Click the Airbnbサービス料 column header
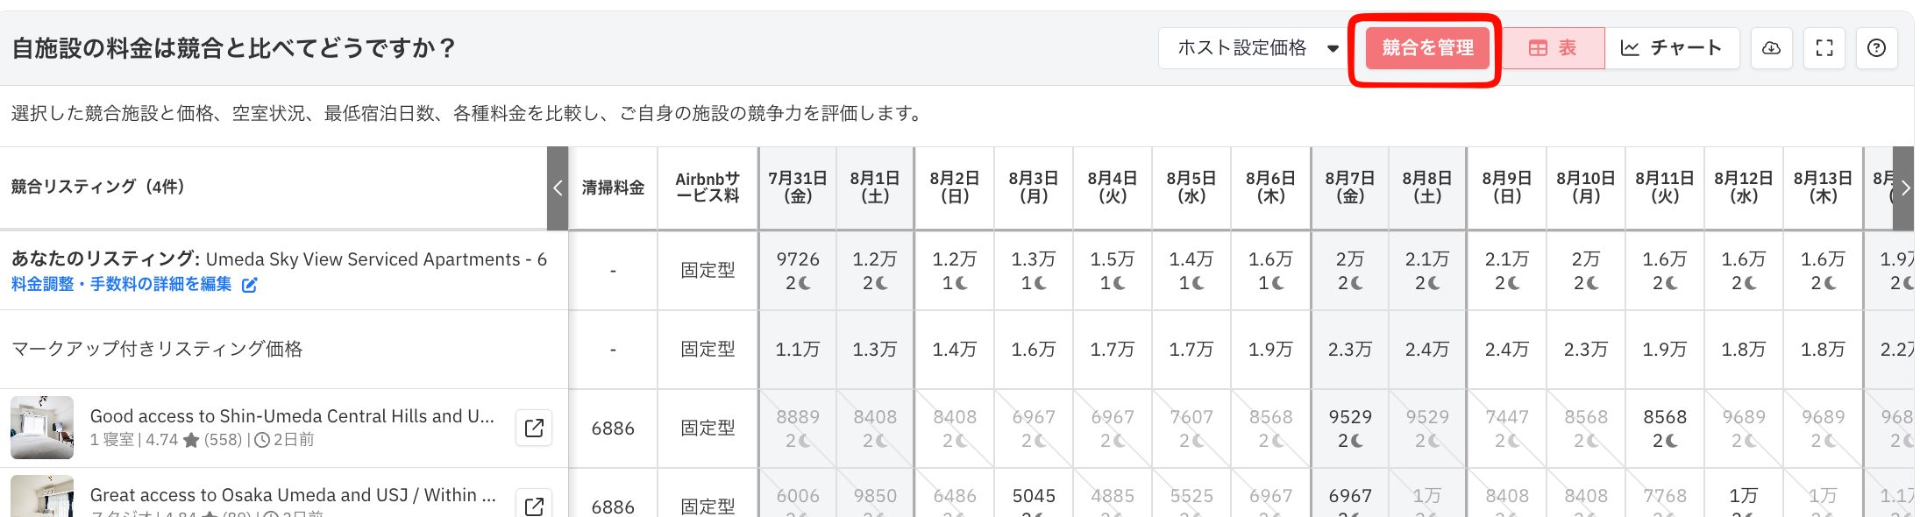Image resolution: width=1920 pixels, height=517 pixels. (x=708, y=188)
